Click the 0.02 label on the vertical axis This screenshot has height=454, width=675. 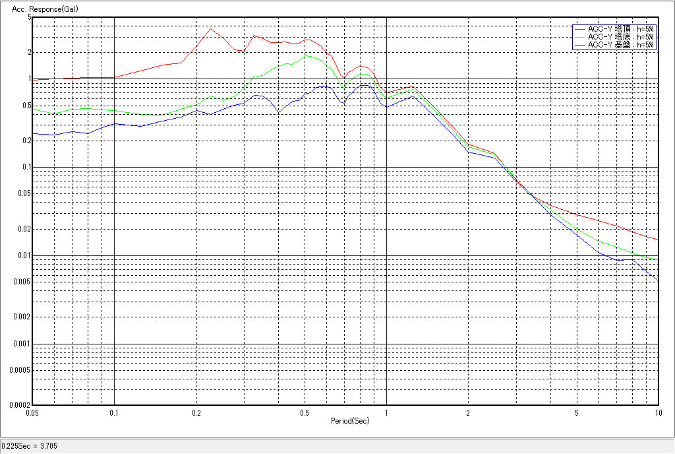coord(24,229)
